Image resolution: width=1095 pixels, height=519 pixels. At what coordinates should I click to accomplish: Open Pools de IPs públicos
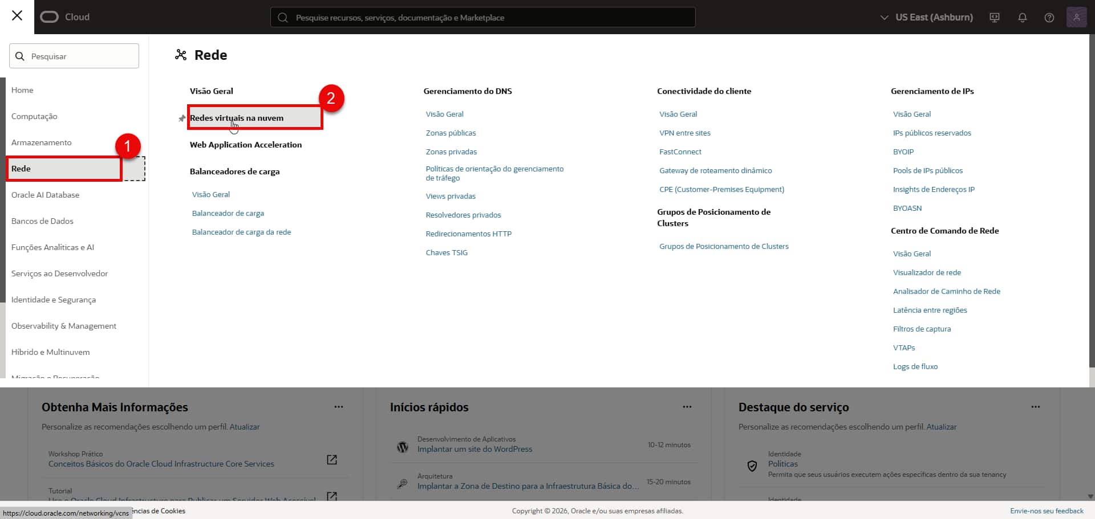click(928, 170)
